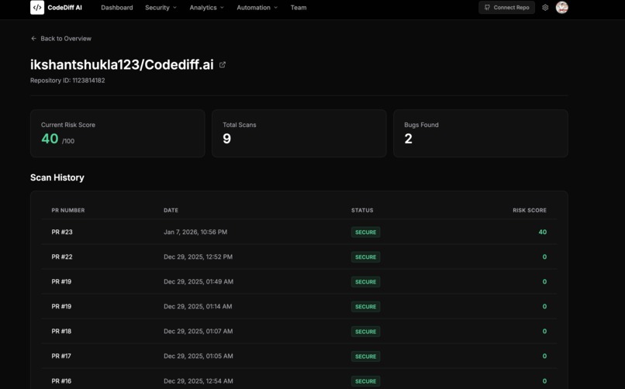Screen dimensions: 625x389
Task: Click the STATUS column header
Action: [362, 210]
